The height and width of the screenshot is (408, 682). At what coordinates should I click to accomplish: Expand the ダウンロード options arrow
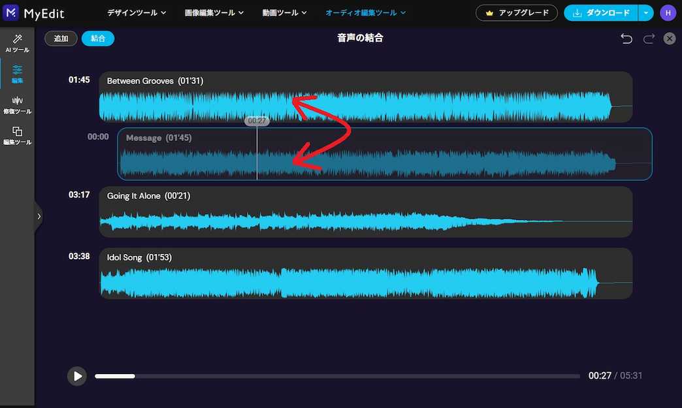[644, 12]
